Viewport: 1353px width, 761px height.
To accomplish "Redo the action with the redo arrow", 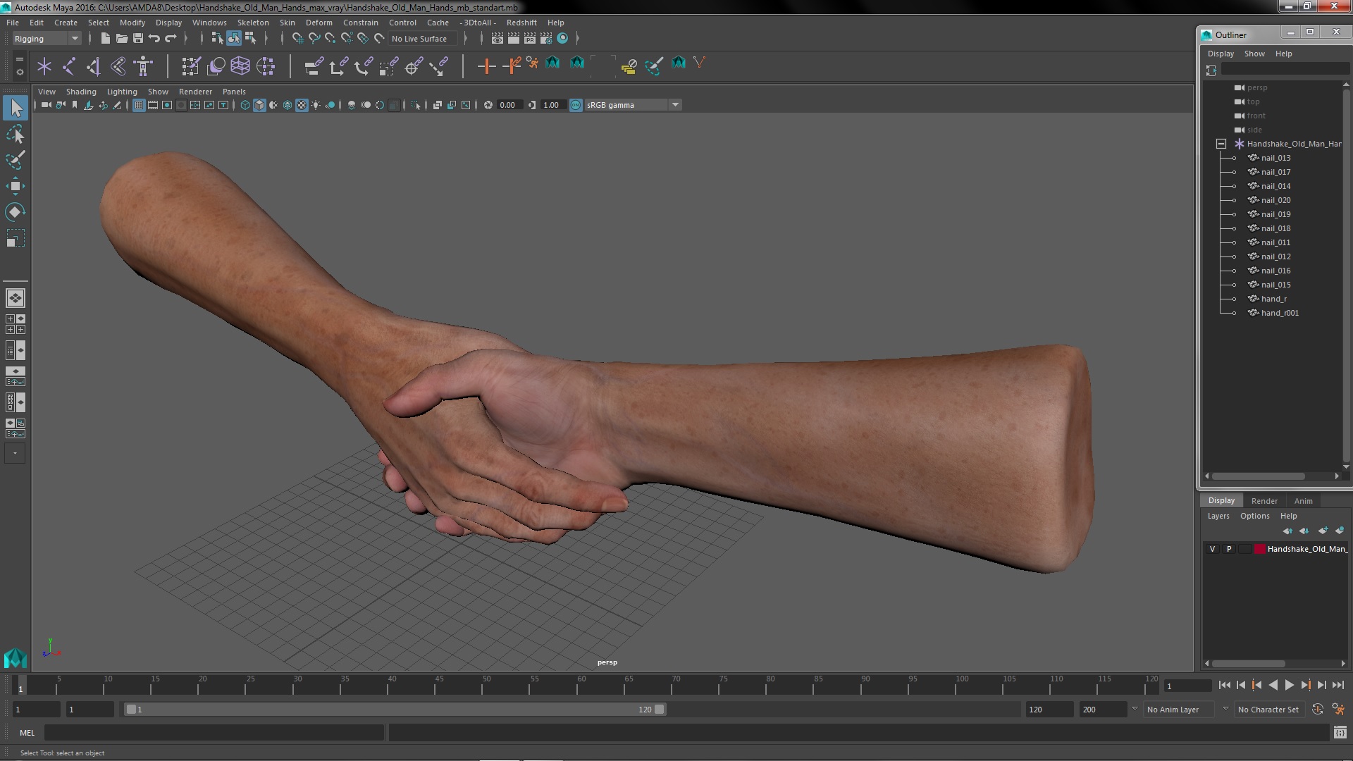I will (x=171, y=38).
